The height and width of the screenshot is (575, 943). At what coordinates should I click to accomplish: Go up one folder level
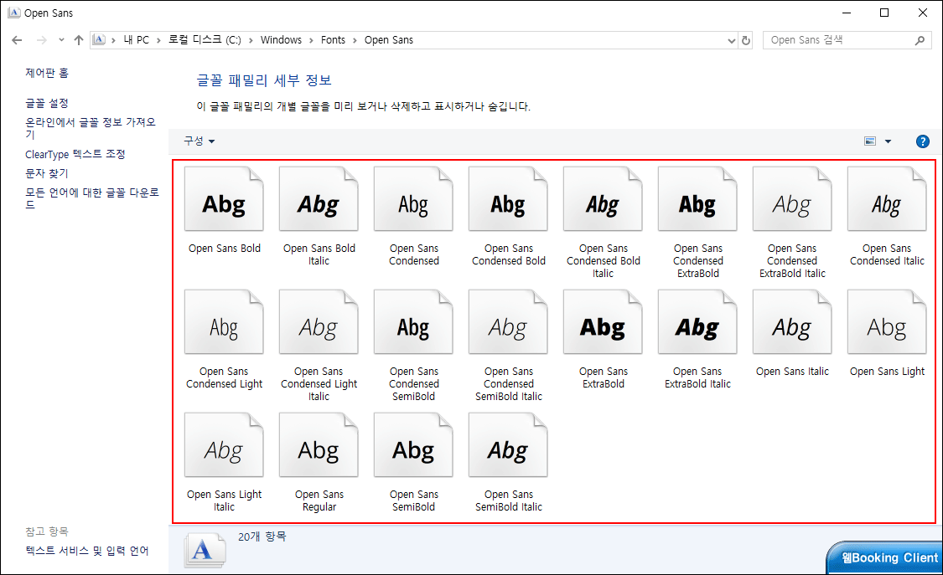79,40
